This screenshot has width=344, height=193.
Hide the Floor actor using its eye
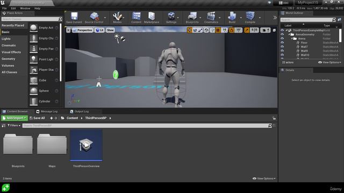[282, 43]
